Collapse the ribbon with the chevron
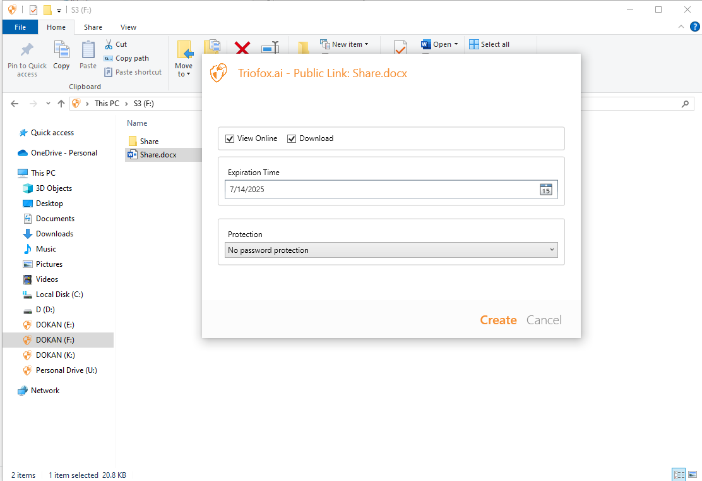 681,27
